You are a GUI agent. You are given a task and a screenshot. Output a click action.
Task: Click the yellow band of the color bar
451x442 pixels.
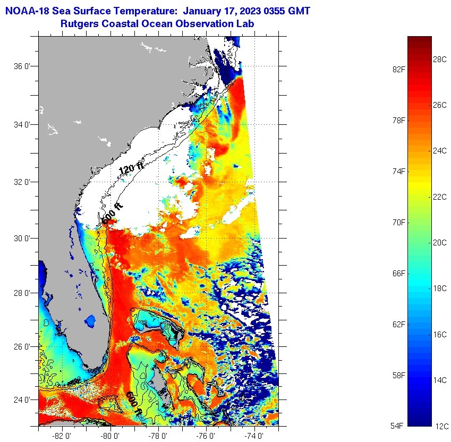point(420,185)
